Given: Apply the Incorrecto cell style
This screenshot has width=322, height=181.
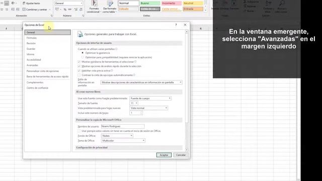Looking at the screenshot, I should point(171,4).
